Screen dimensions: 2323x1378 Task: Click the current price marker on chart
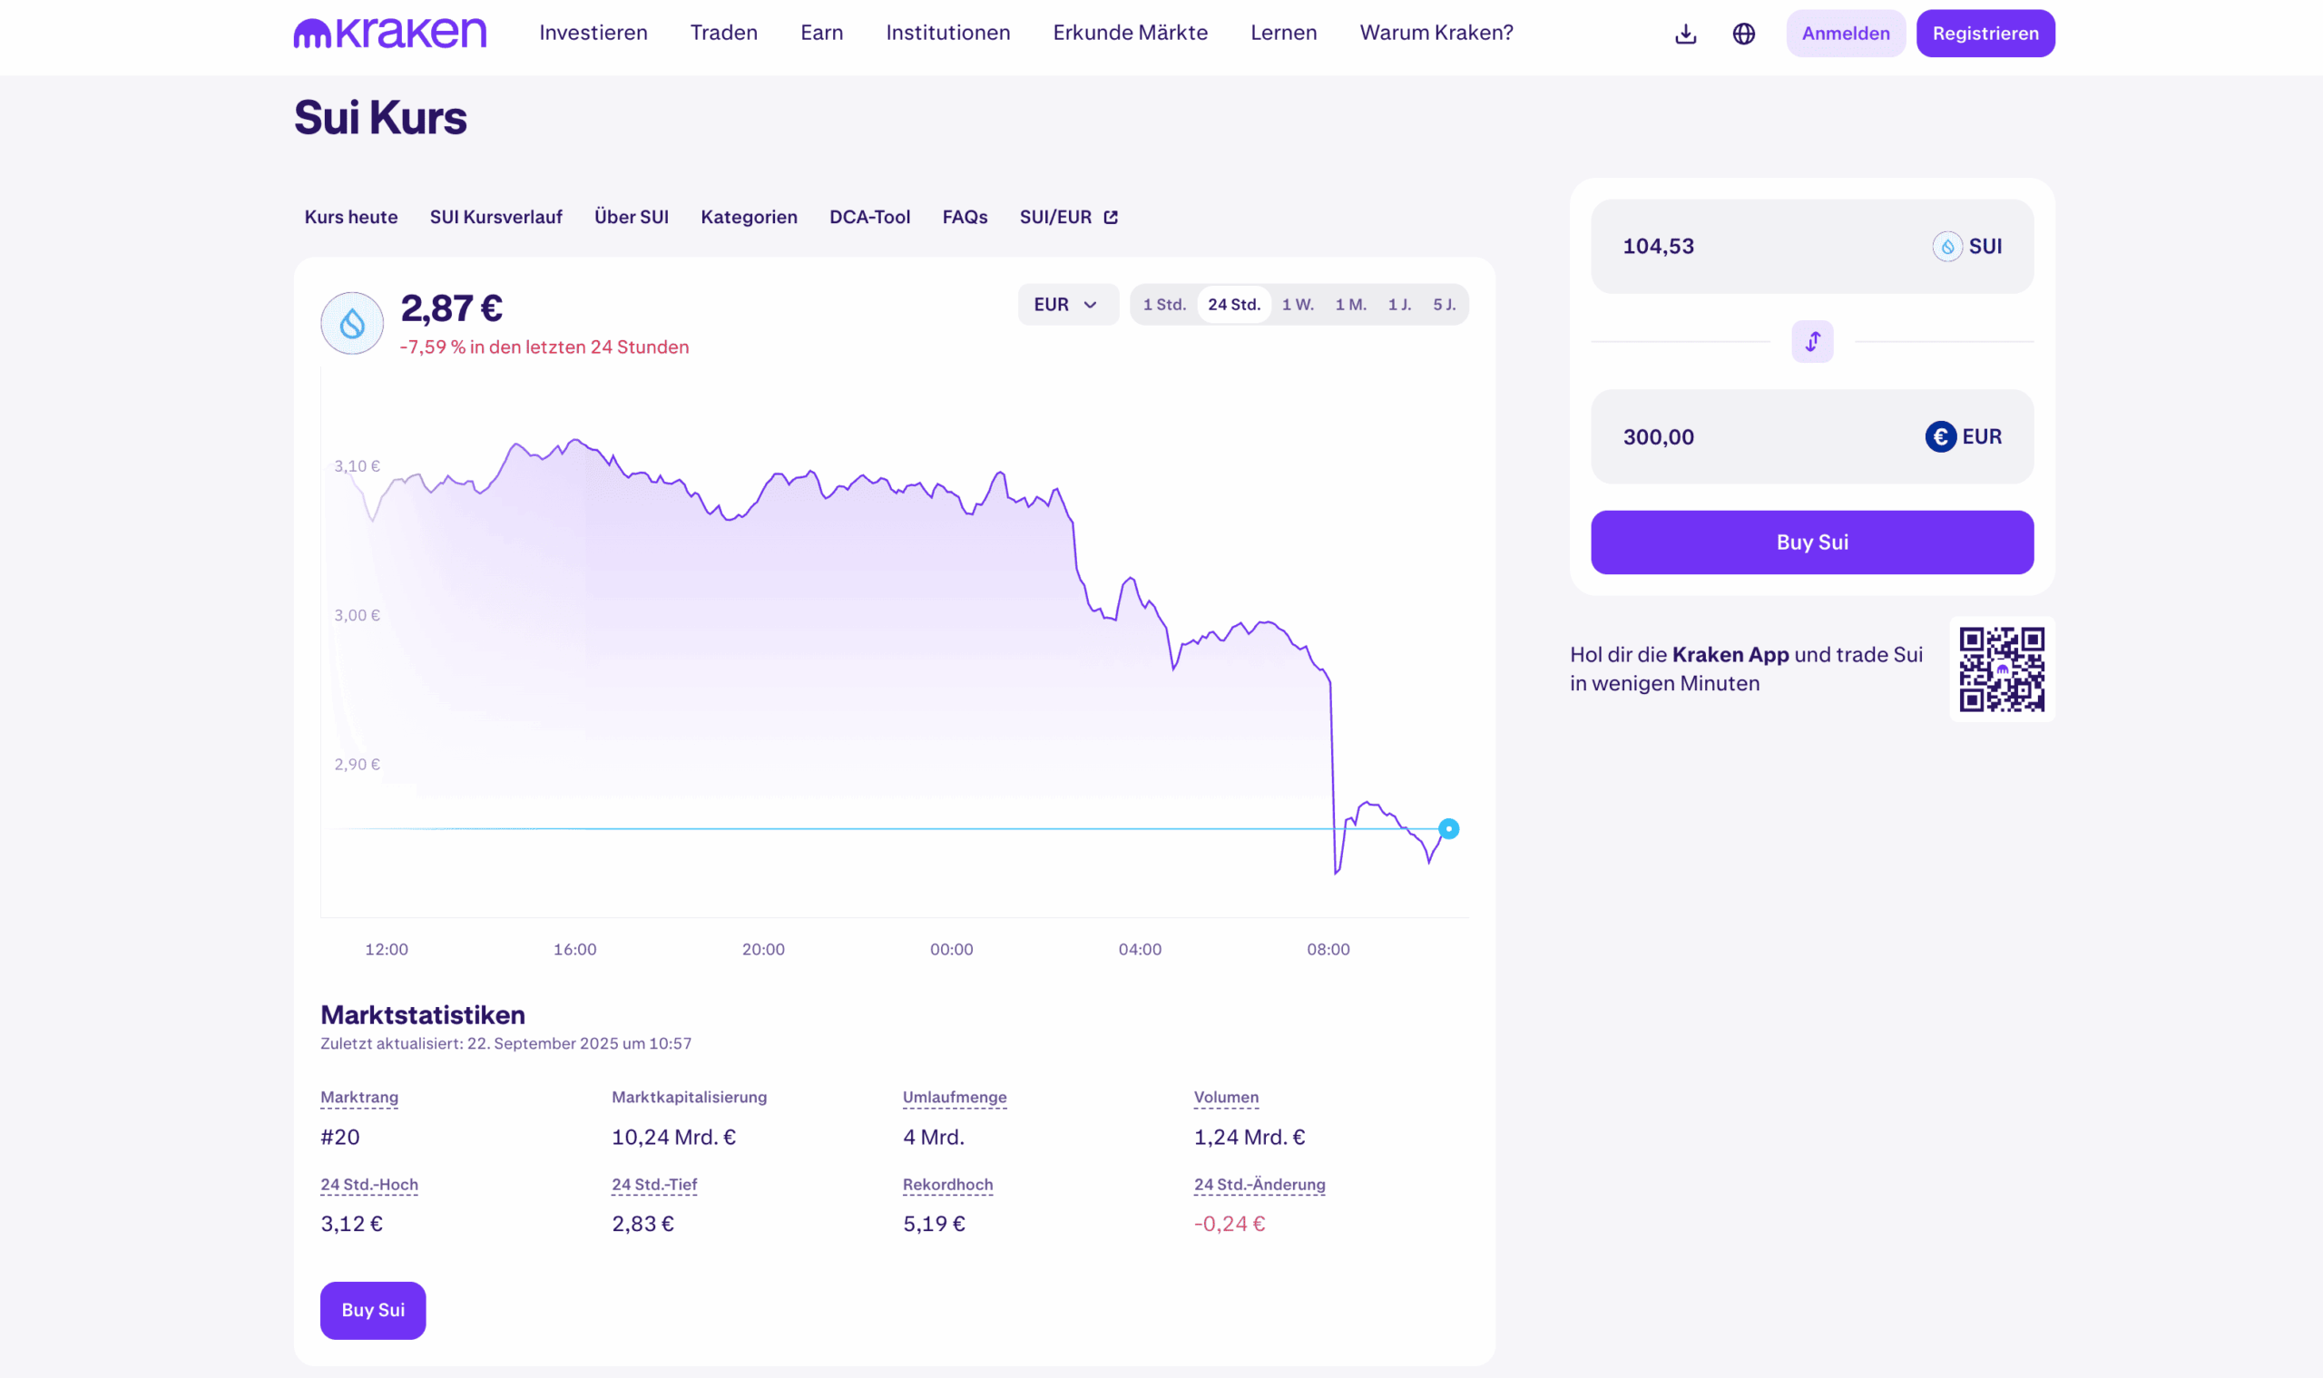(x=1448, y=828)
